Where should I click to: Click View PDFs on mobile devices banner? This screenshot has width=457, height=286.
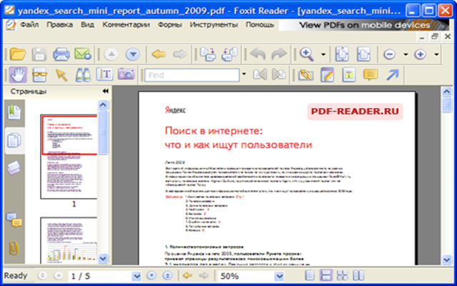364,25
